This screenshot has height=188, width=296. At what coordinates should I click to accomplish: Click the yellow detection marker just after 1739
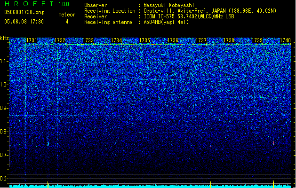pos(260,184)
